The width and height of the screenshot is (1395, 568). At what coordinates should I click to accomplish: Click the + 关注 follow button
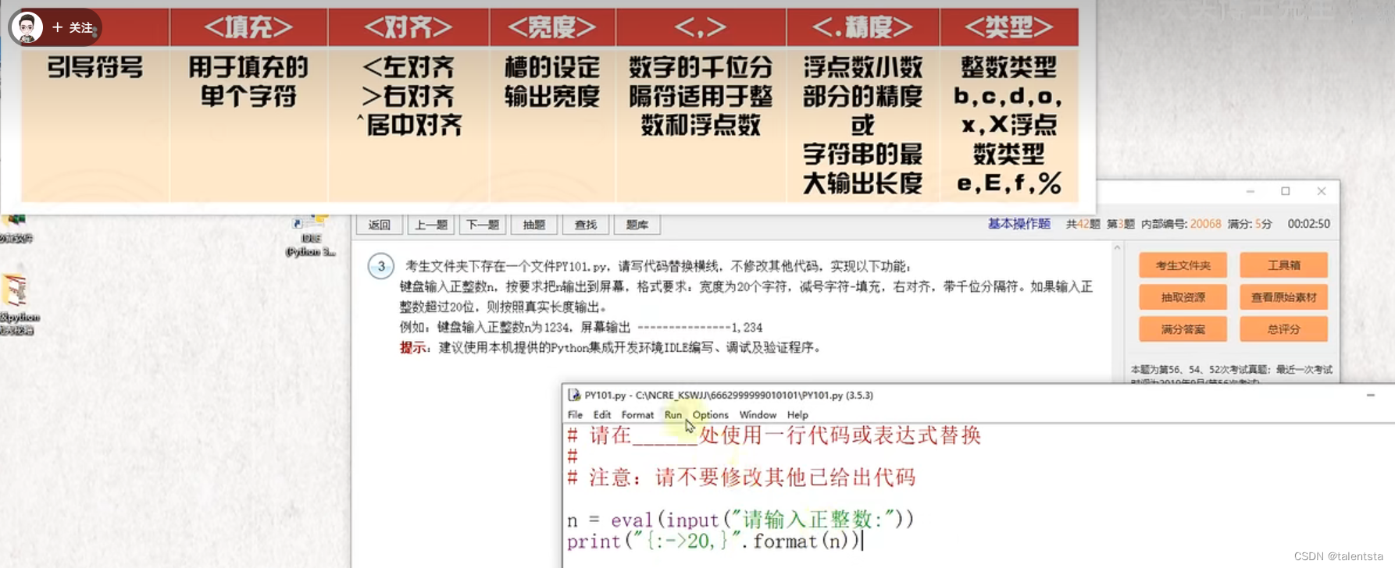click(73, 27)
